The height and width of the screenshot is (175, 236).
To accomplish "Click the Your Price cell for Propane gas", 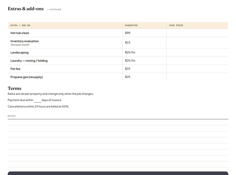I will 197,77.
